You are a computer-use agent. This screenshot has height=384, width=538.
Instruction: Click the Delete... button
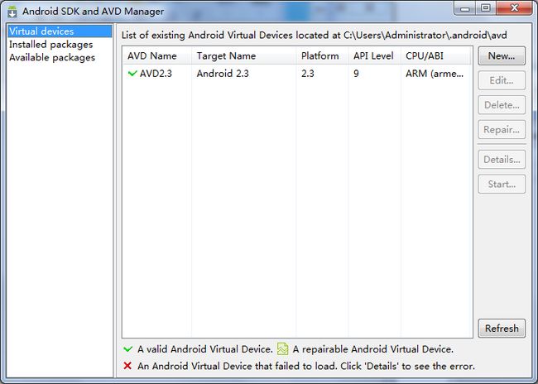pyautogui.click(x=502, y=105)
